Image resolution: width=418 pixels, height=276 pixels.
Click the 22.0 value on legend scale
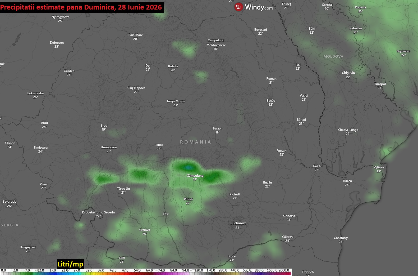click(x=65, y=270)
